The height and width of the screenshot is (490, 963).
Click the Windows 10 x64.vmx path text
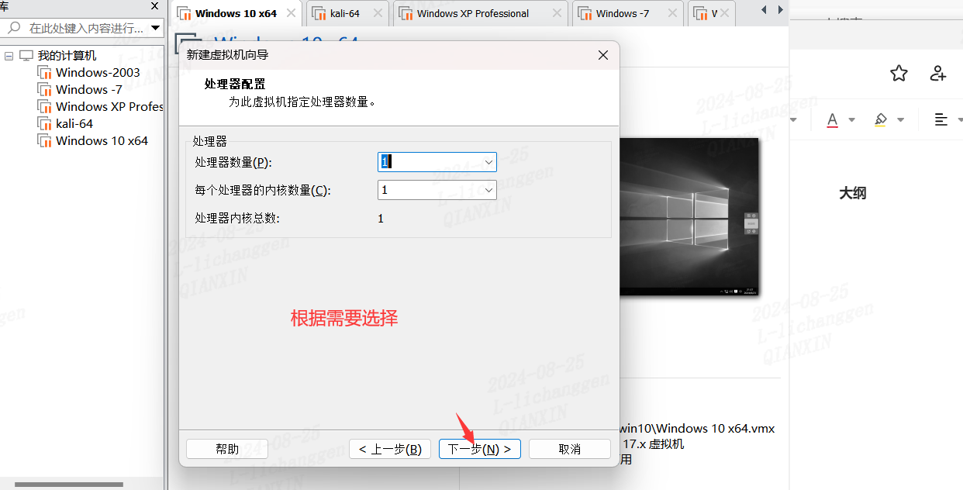697,428
